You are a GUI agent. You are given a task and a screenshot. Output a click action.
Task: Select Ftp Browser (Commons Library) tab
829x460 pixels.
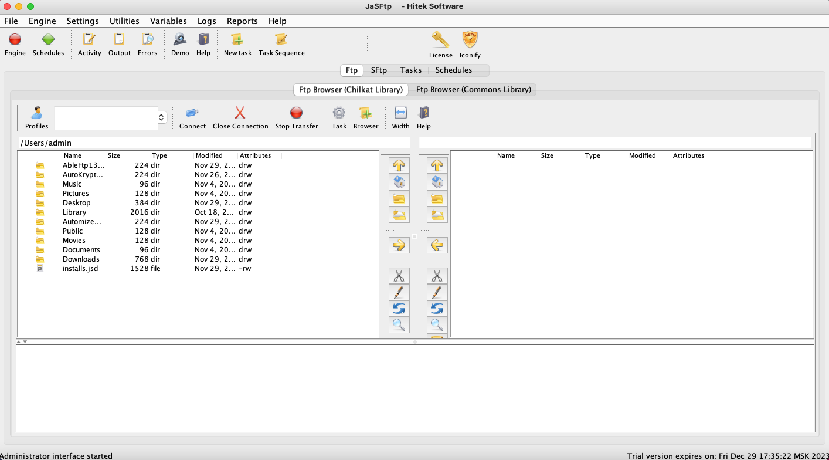click(473, 90)
